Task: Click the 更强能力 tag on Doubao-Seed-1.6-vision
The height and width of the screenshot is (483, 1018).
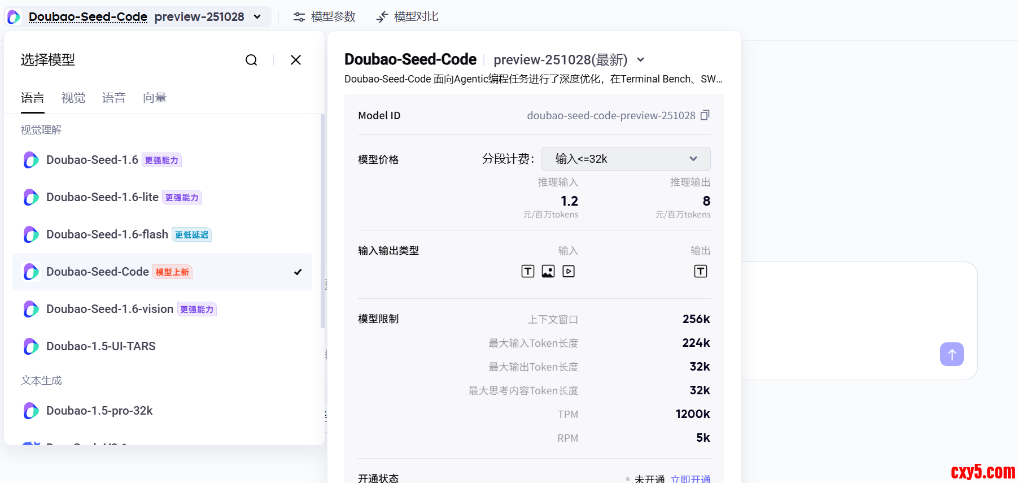Action: (x=196, y=310)
